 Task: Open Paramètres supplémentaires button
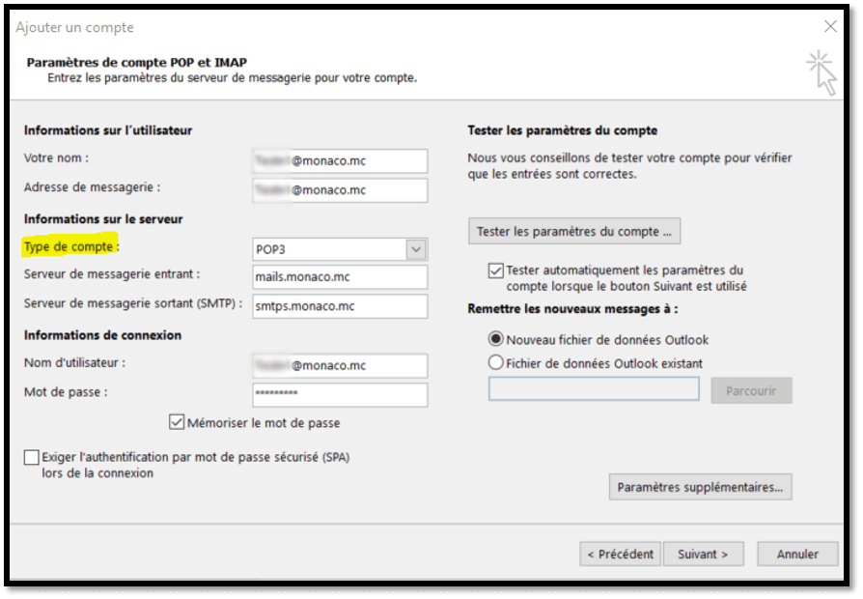(700, 488)
